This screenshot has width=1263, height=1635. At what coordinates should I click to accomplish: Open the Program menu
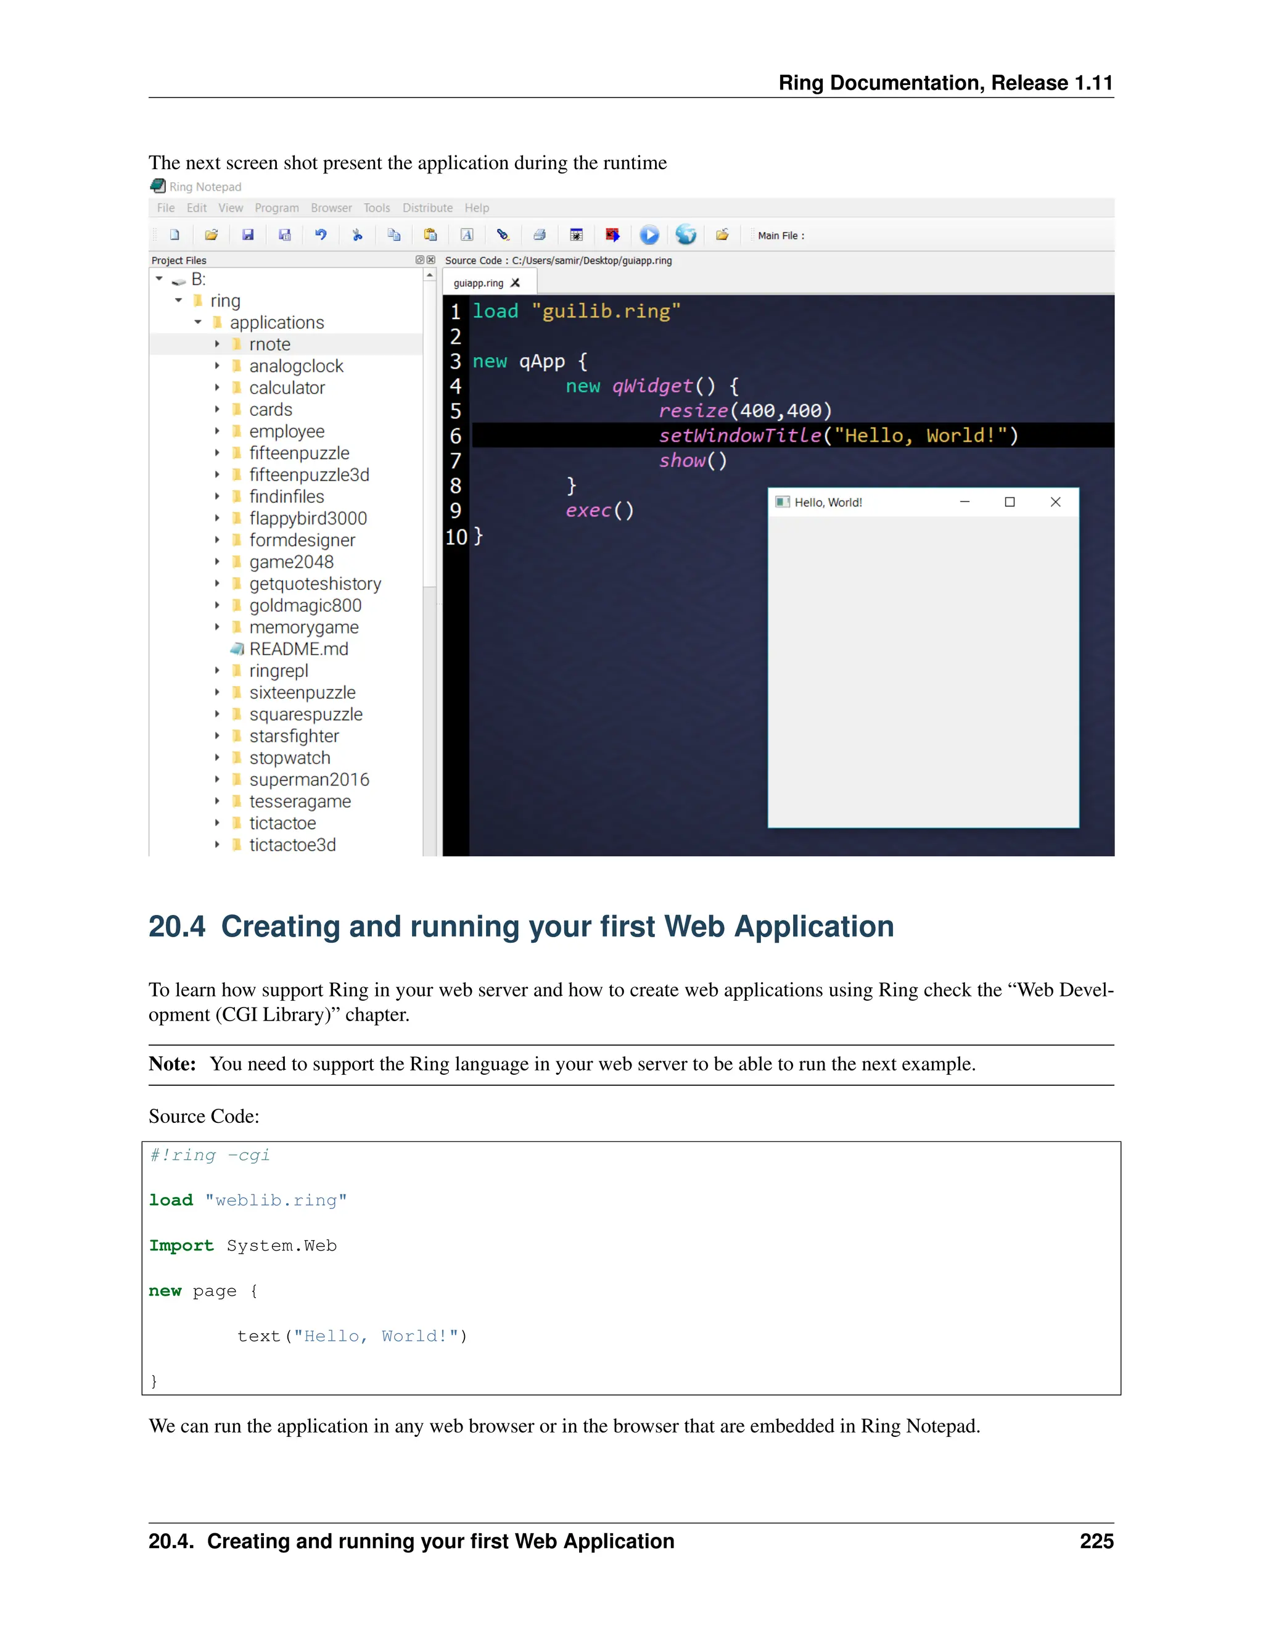(x=276, y=208)
